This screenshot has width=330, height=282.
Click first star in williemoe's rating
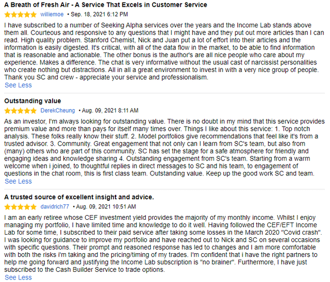[x=8, y=14]
